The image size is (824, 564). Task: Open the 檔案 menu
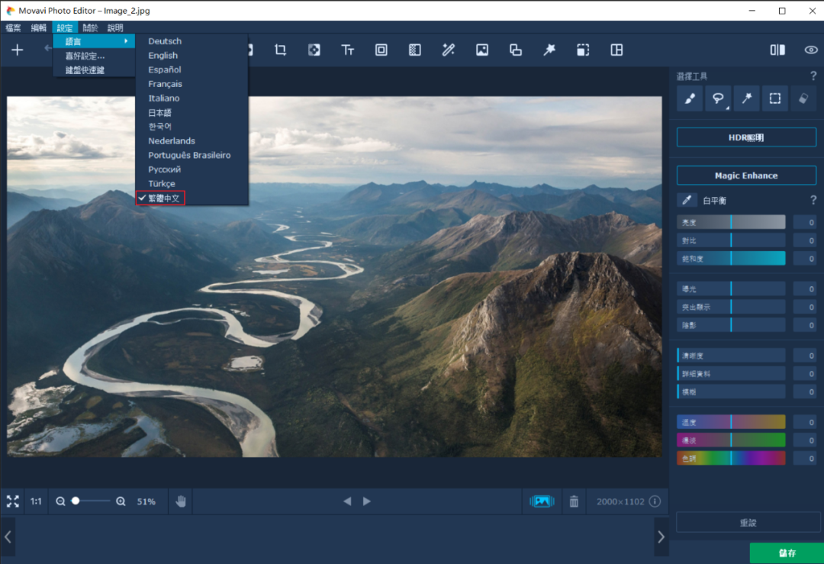pyautogui.click(x=13, y=28)
